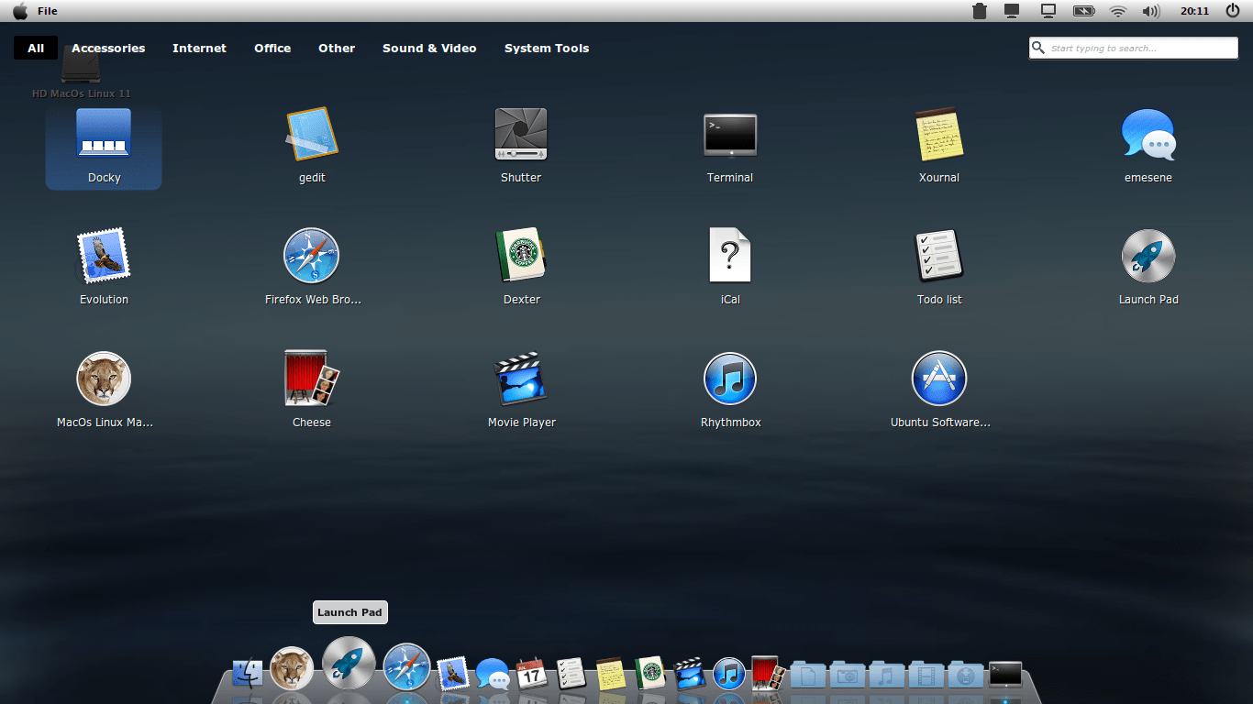Open the blue music note icon in dock
This screenshot has height=704, width=1253.
pyautogui.click(x=729, y=675)
